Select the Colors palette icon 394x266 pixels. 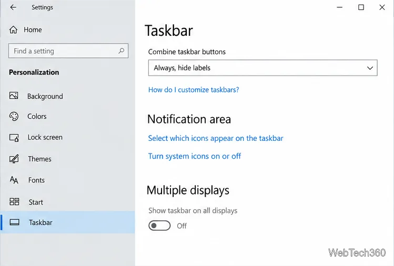pyautogui.click(x=14, y=116)
